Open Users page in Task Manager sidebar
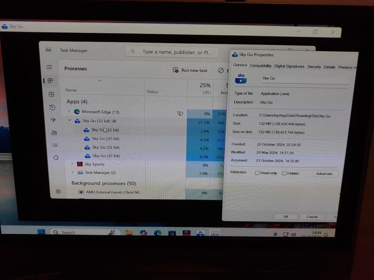 click(54, 133)
